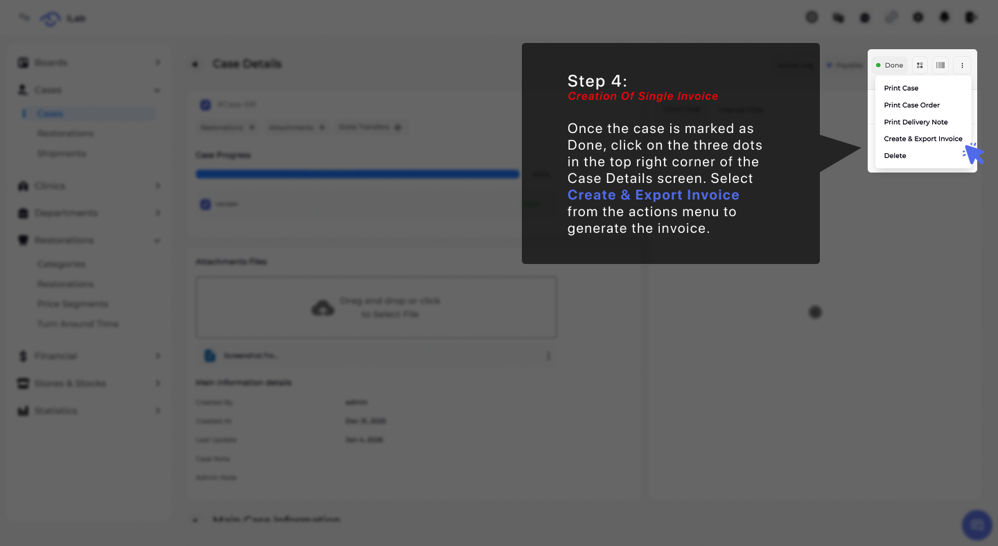The image size is (998, 546).
Task: Select Print Case from the menu
Action: [901, 88]
